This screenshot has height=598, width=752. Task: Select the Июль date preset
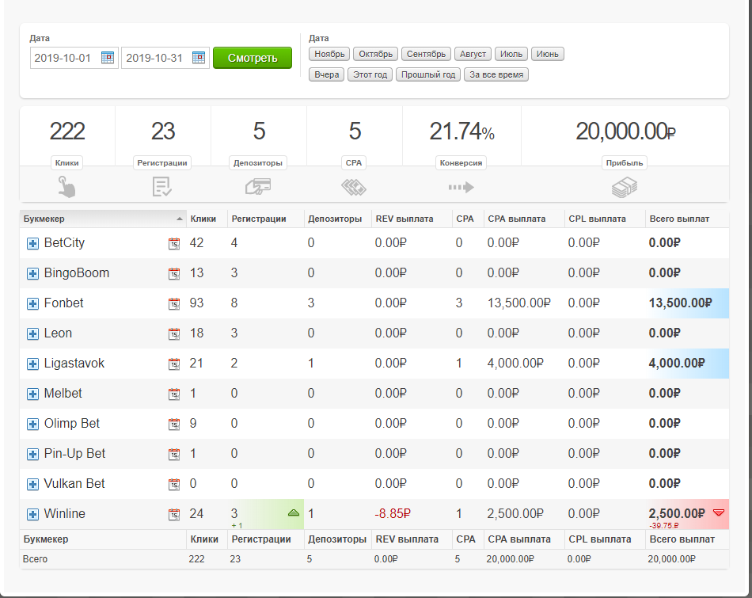click(511, 54)
